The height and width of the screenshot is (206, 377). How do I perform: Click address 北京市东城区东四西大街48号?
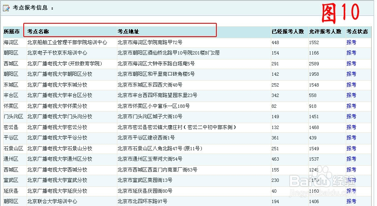tap(150, 84)
